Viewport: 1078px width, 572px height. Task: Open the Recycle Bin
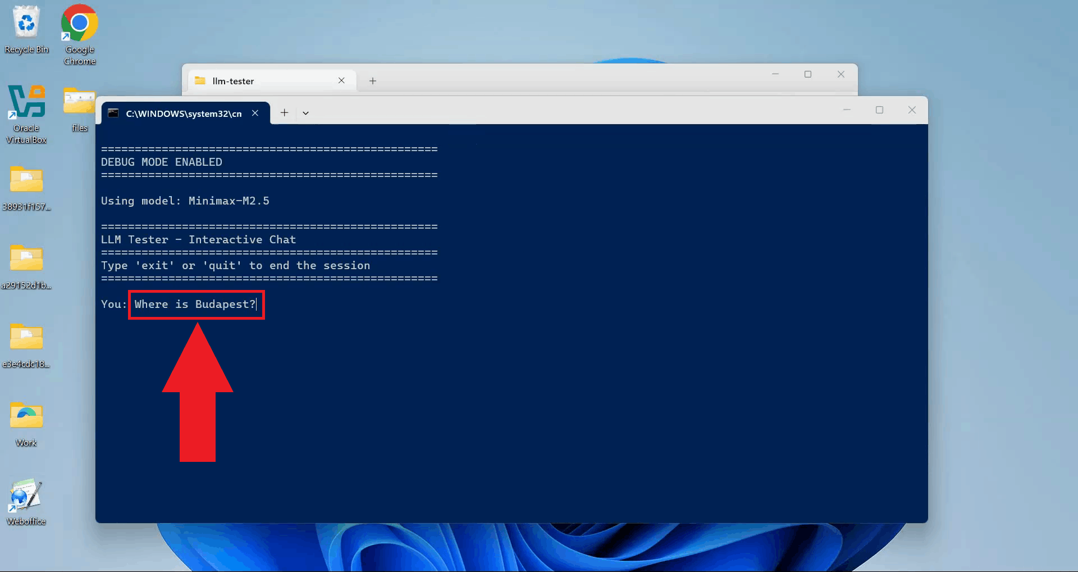pos(26,24)
